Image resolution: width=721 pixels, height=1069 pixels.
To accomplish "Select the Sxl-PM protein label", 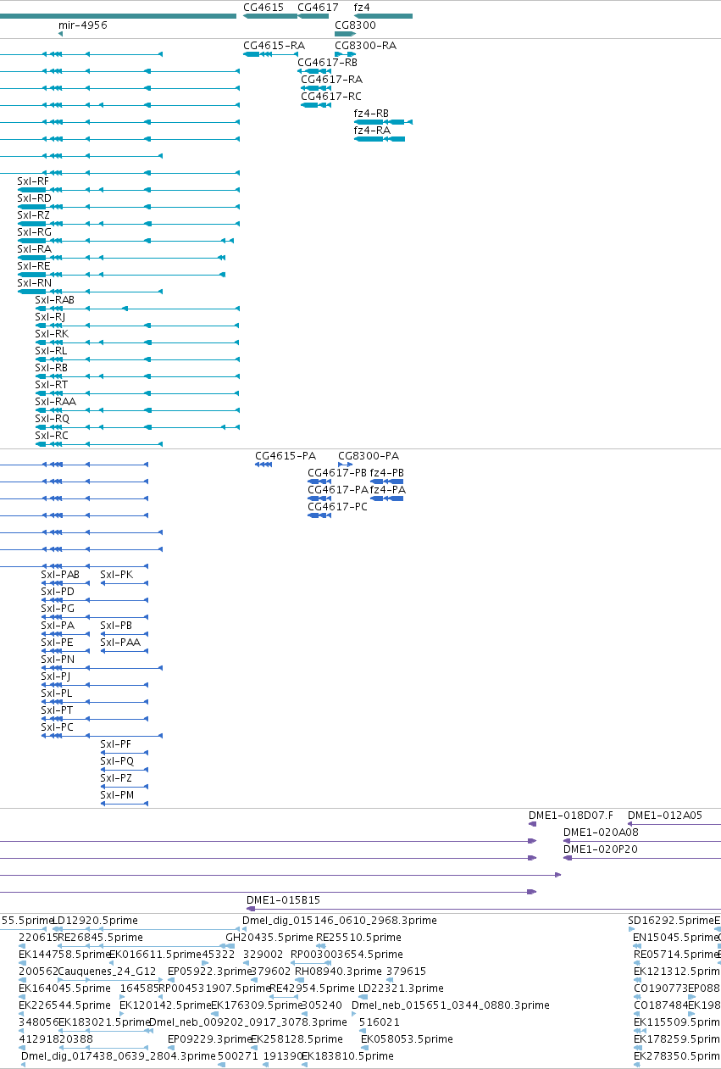I will click(x=117, y=795).
